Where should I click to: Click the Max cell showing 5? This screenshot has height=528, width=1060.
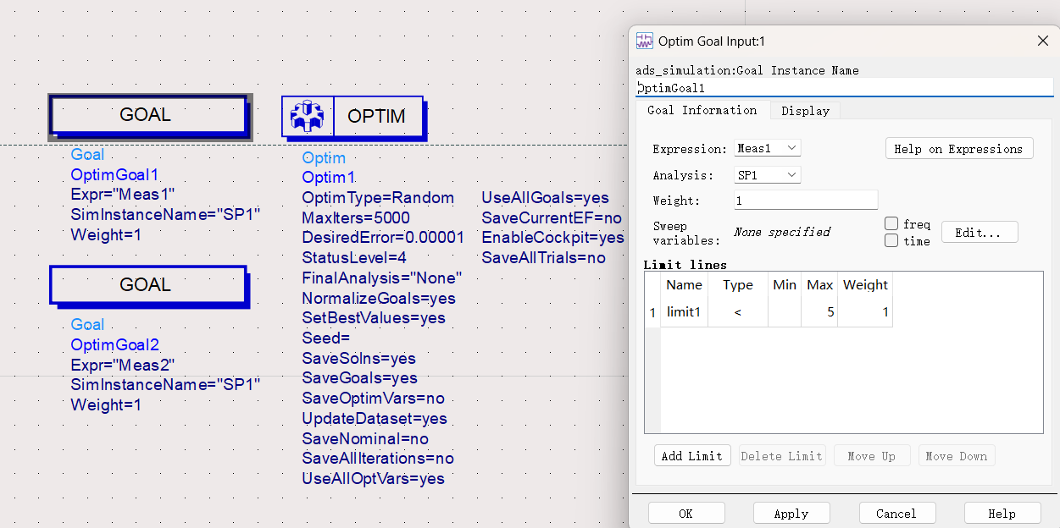pyautogui.click(x=819, y=312)
